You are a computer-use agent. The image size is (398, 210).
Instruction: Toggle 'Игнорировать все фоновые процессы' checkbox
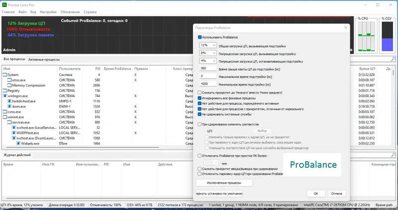click(200, 98)
